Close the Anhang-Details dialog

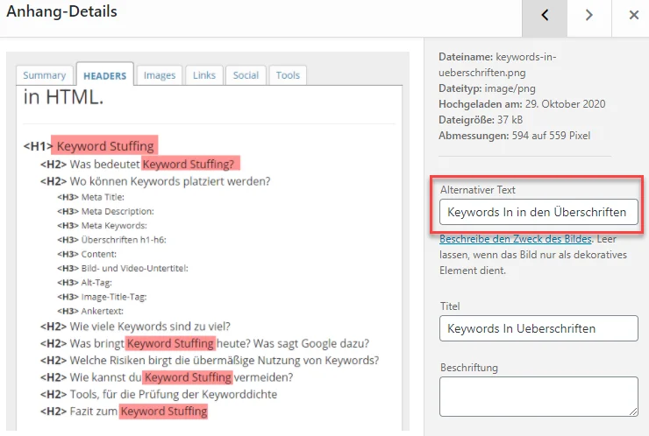633,16
